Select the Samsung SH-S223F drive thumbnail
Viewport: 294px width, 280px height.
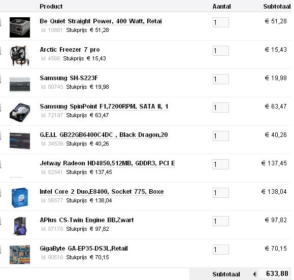point(20,85)
